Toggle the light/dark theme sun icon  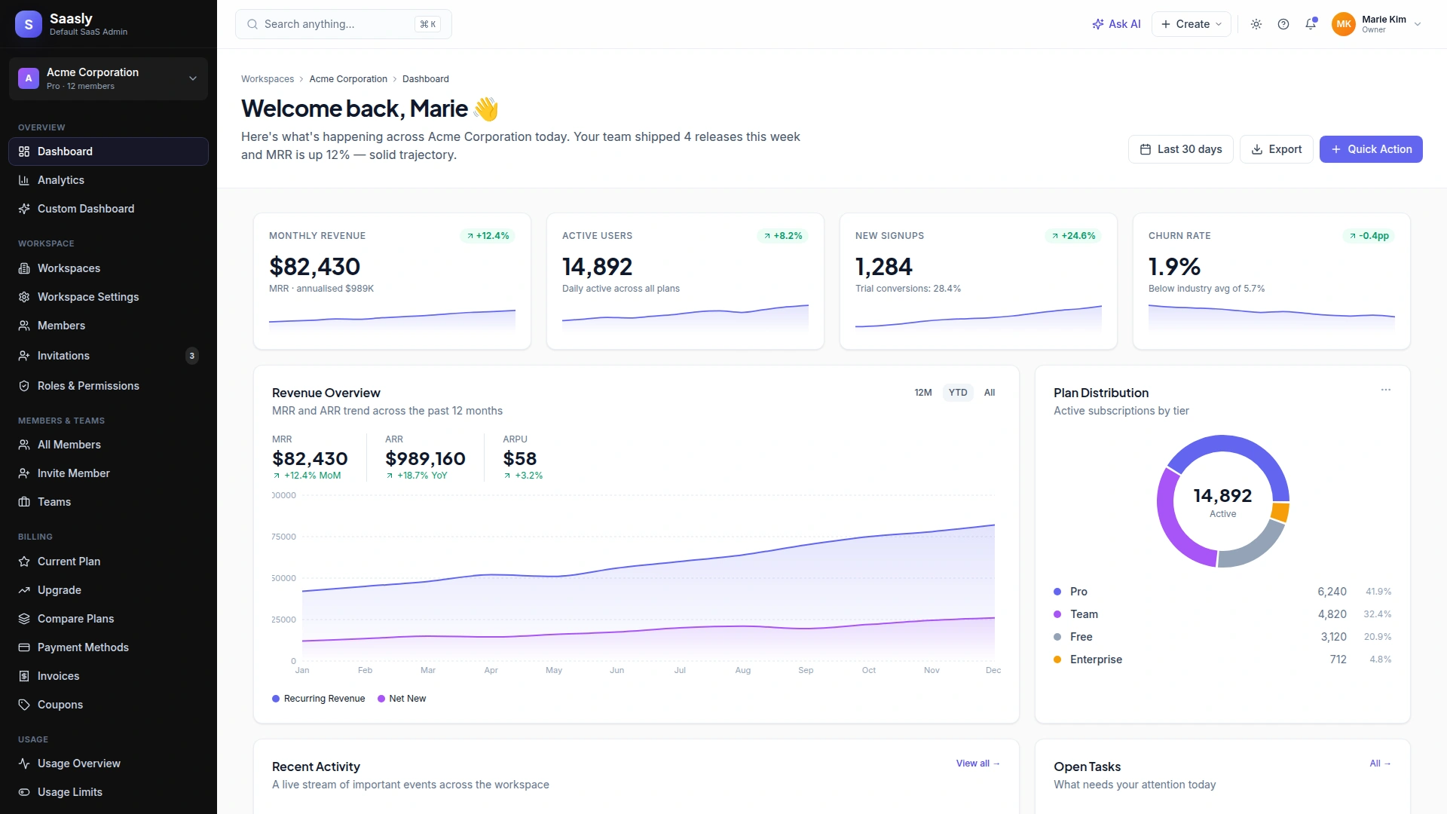1256,24
